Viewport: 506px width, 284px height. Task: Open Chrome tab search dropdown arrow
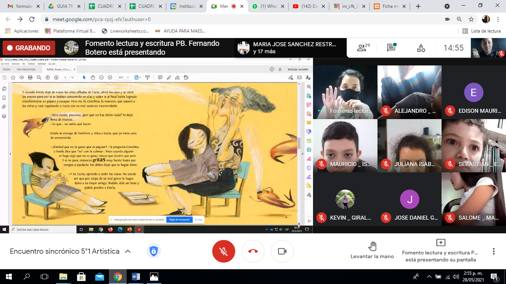447,6
